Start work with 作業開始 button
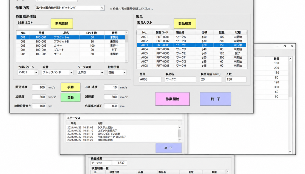The width and height of the screenshot is (305, 174). pyautogui.click(x=172, y=99)
